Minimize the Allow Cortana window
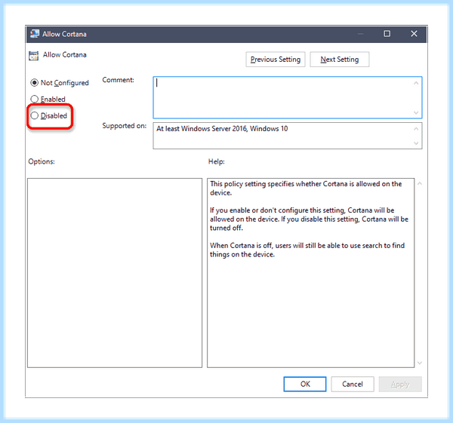The width and height of the screenshot is (453, 423). click(x=360, y=34)
